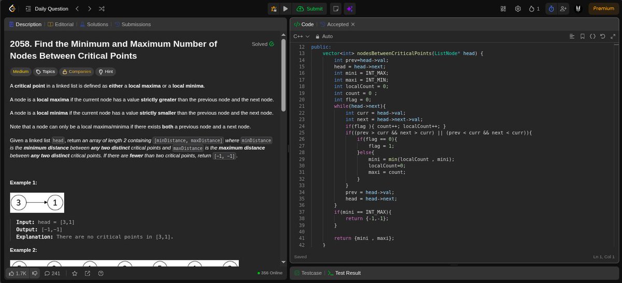The height and width of the screenshot is (283, 622).
Task: Place cursor on 'return {mini , maxi};' line
Action: tap(364, 238)
